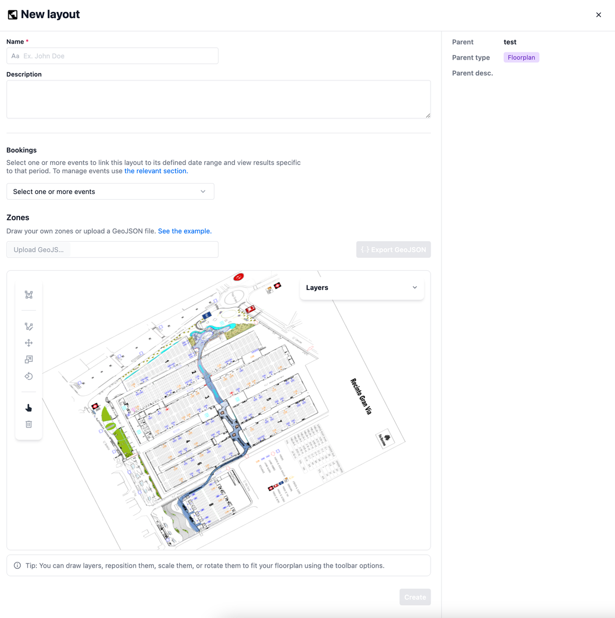
Task: Click inside the Description text area
Action: (218, 99)
